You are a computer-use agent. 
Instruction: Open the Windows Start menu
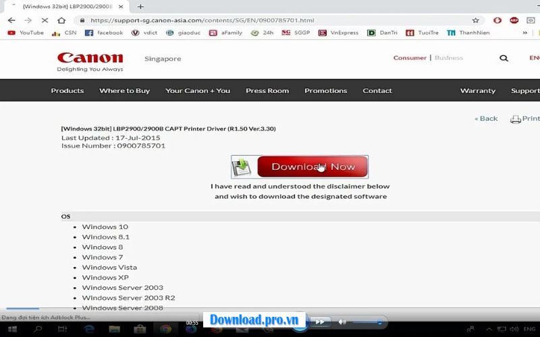click(x=12, y=330)
